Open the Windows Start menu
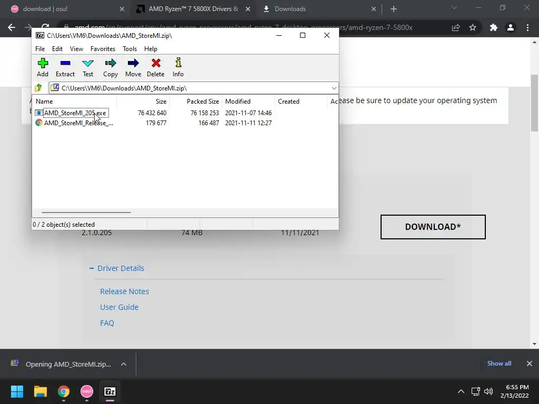Screen dimensions: 539x404 pos(17,391)
